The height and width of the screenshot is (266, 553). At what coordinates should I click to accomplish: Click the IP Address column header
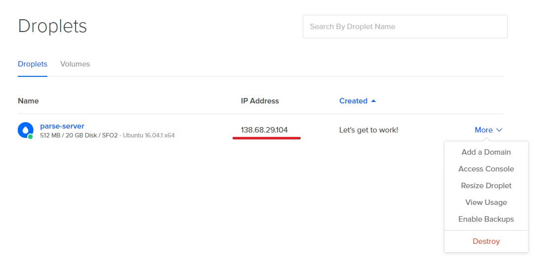(260, 101)
